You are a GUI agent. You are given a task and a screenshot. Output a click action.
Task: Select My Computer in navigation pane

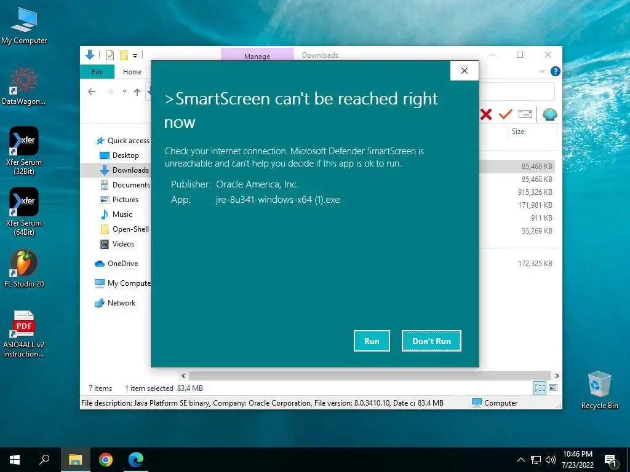122,283
